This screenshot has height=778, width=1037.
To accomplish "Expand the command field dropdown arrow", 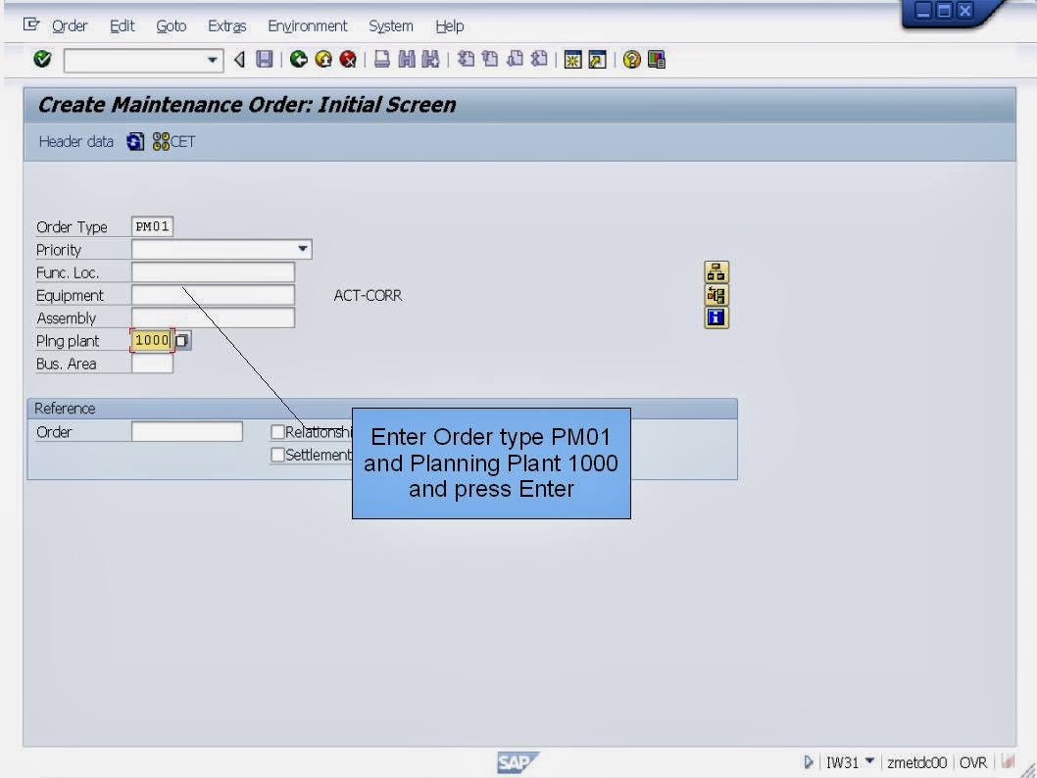I will (213, 60).
